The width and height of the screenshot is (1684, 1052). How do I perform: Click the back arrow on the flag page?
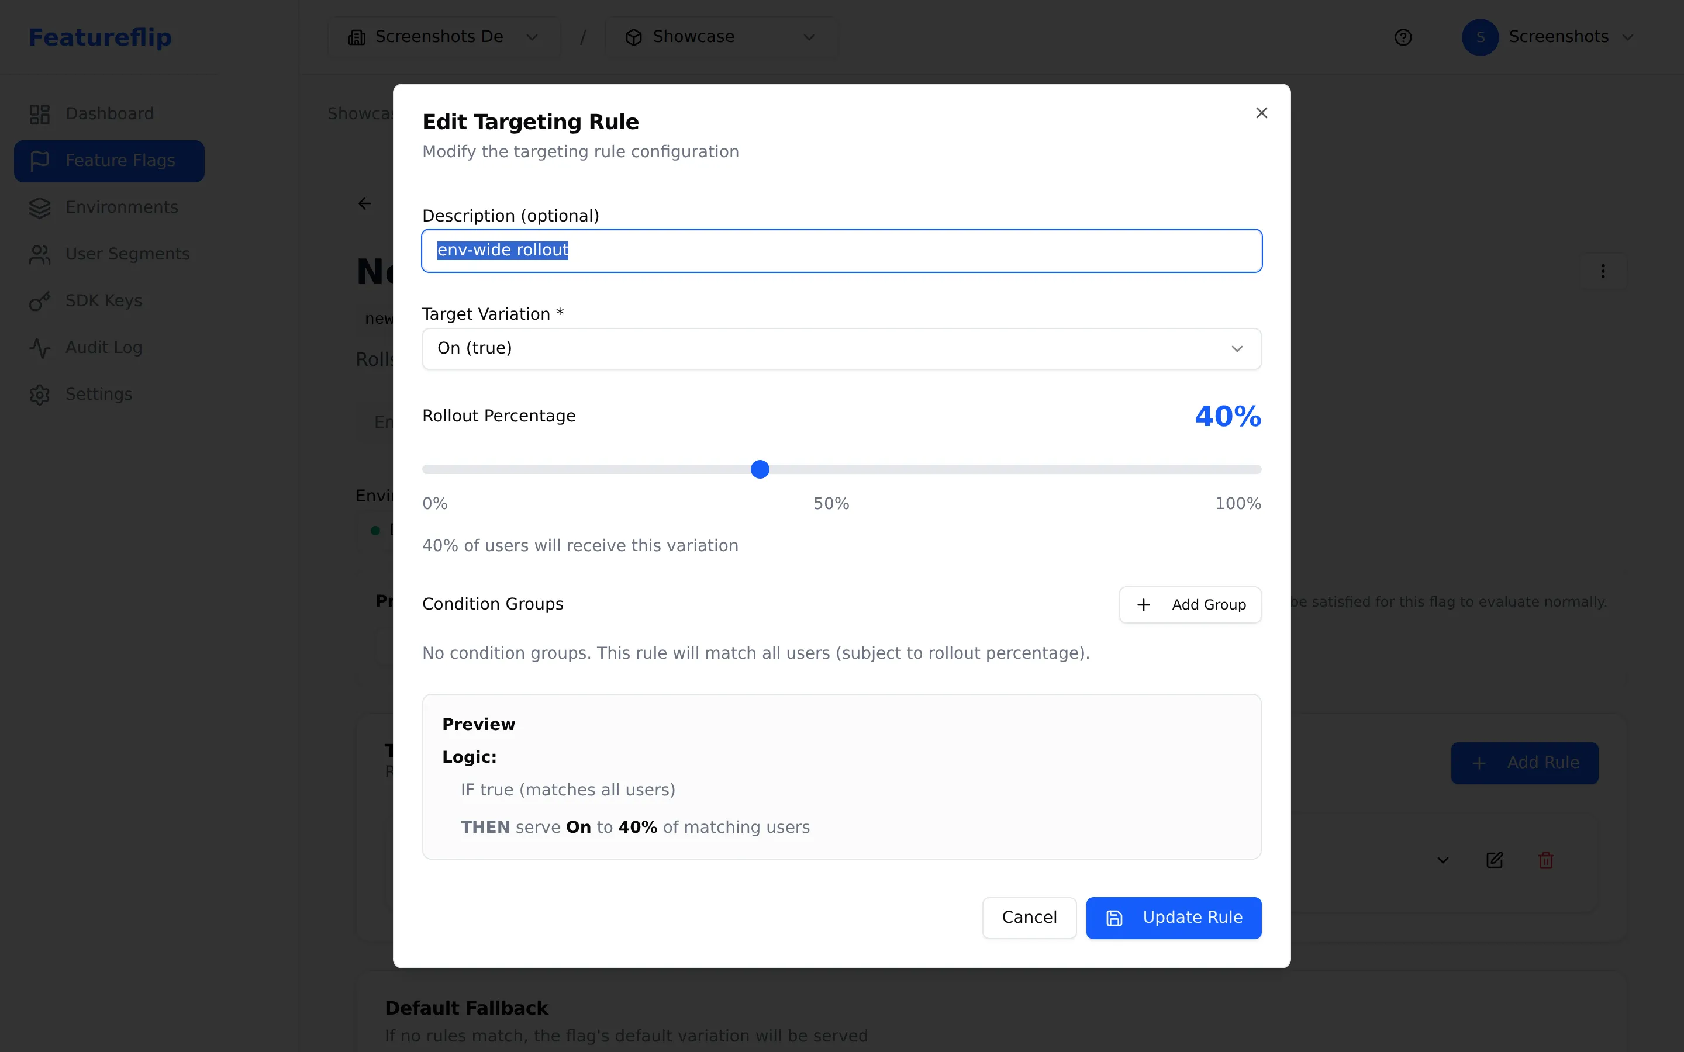[365, 203]
